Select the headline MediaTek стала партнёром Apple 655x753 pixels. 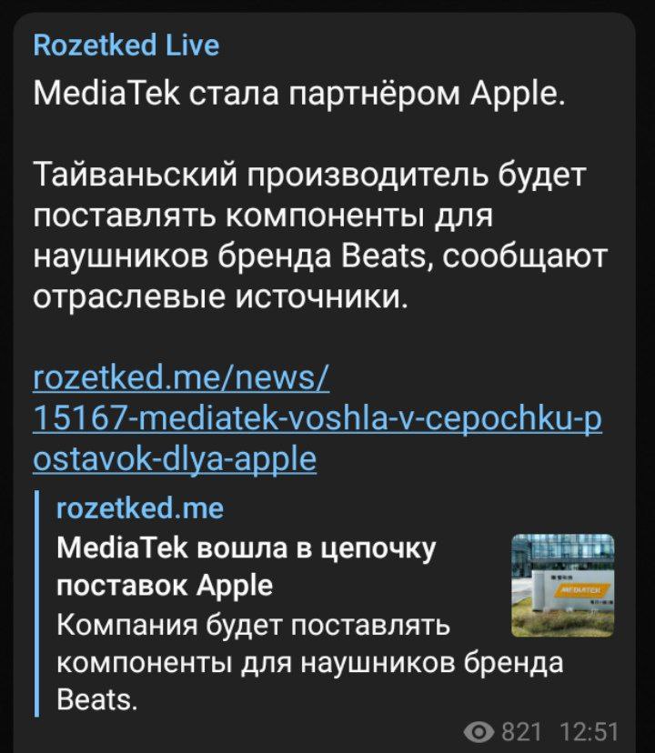(x=299, y=94)
